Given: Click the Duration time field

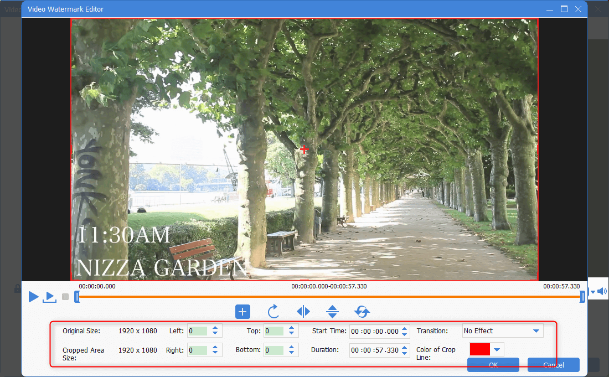Looking at the screenshot, I should coord(375,350).
